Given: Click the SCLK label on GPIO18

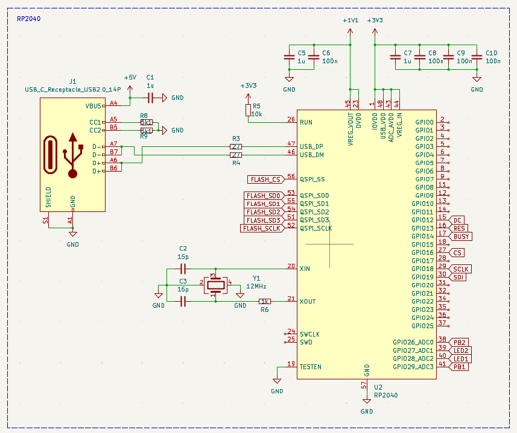Looking at the screenshot, I should tap(460, 269).
